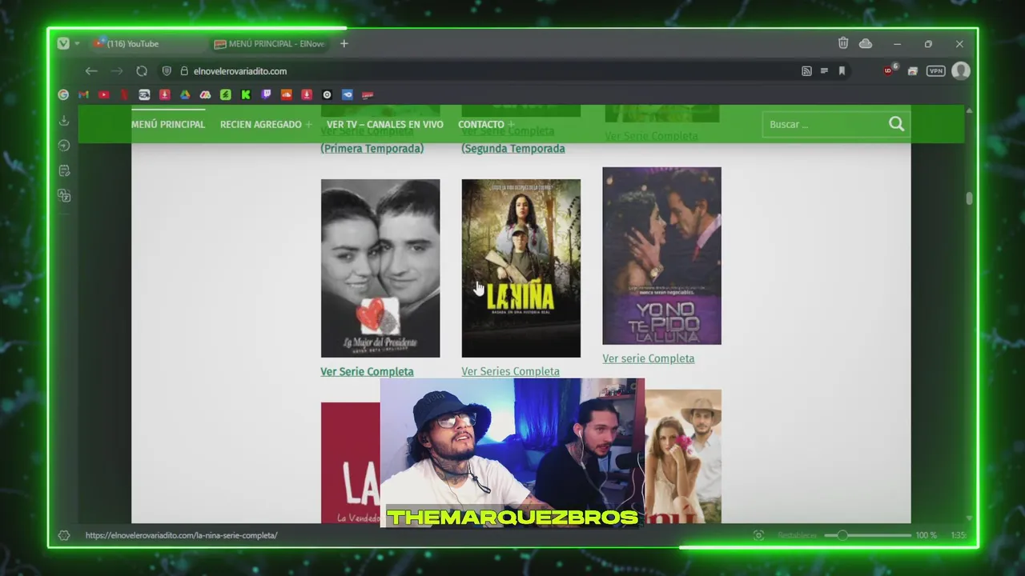Click MENÚ PRINCIPAL nav item
Viewport: 1025px width, 576px height.
pos(168,125)
